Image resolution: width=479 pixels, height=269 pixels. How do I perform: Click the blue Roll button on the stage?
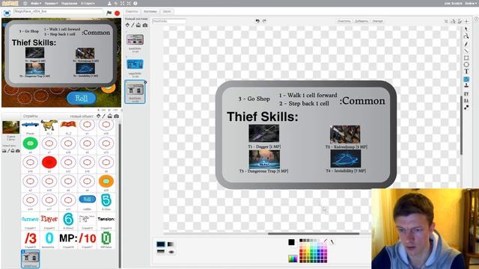(82, 98)
